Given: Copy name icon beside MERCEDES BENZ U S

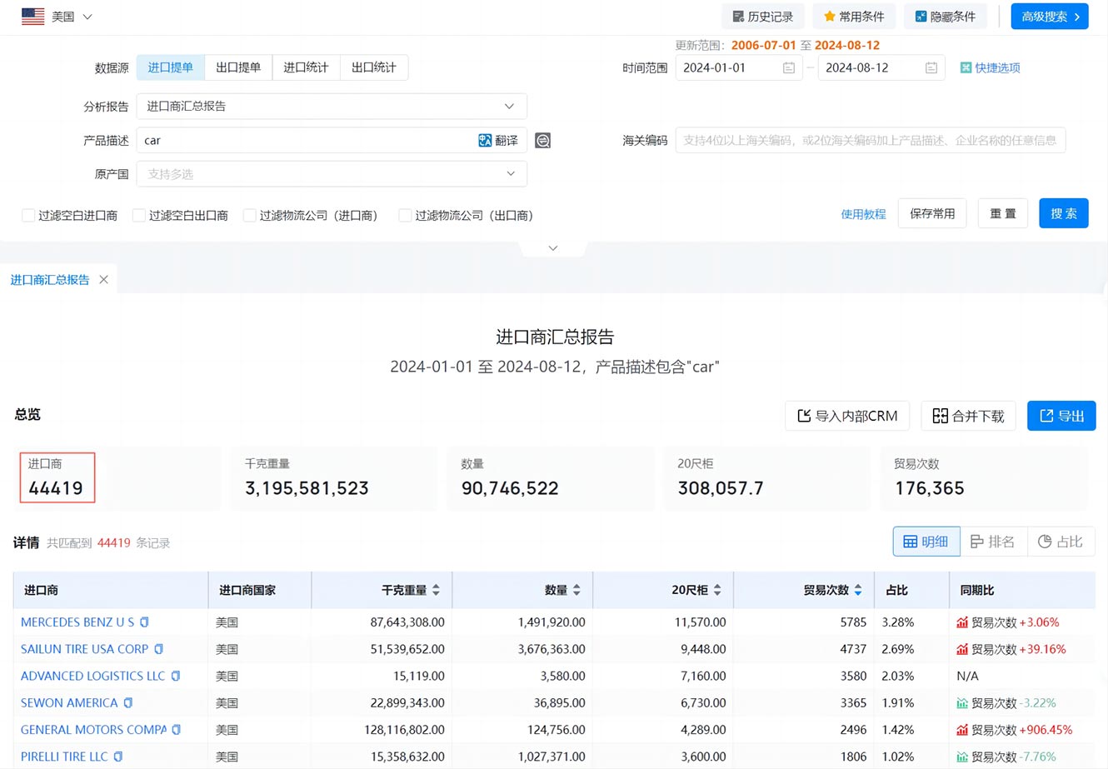Looking at the screenshot, I should [144, 622].
